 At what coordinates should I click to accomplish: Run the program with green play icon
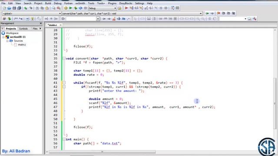pos(70,8)
